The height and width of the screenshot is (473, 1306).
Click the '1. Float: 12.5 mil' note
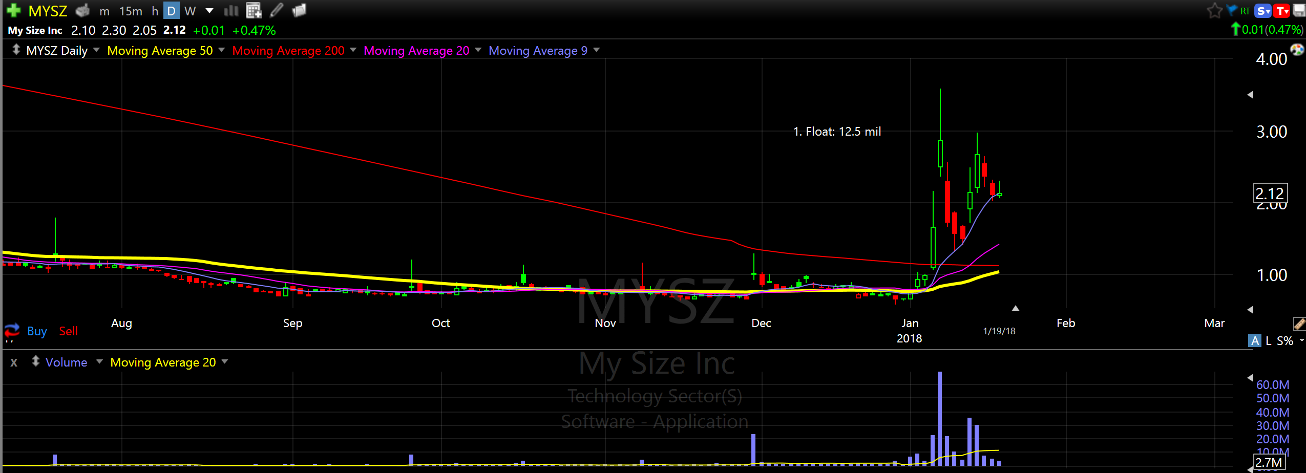click(x=837, y=132)
